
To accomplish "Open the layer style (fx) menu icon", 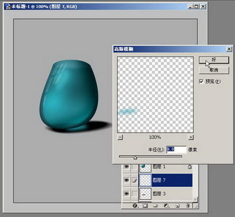I will pos(135,206).
